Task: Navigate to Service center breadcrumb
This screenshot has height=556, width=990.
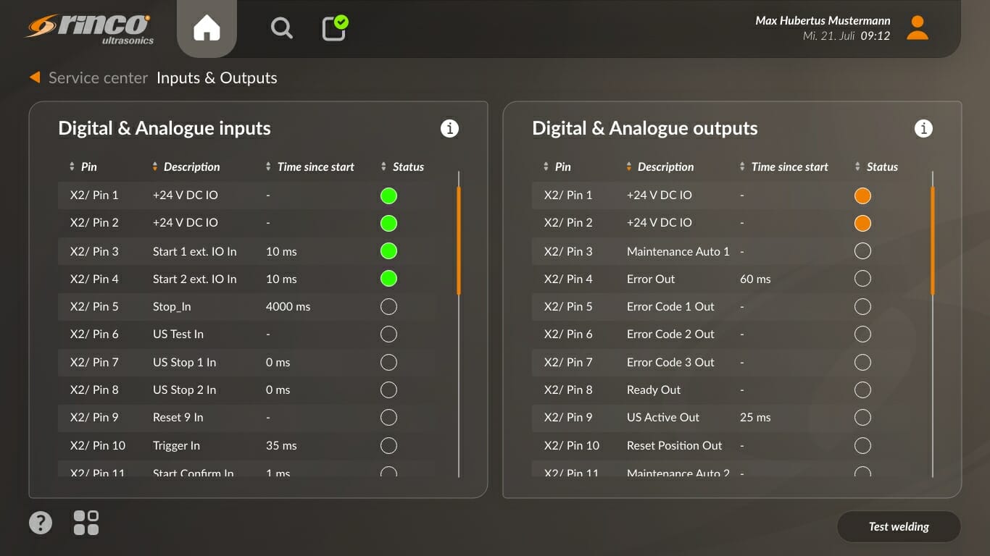Action: click(98, 78)
